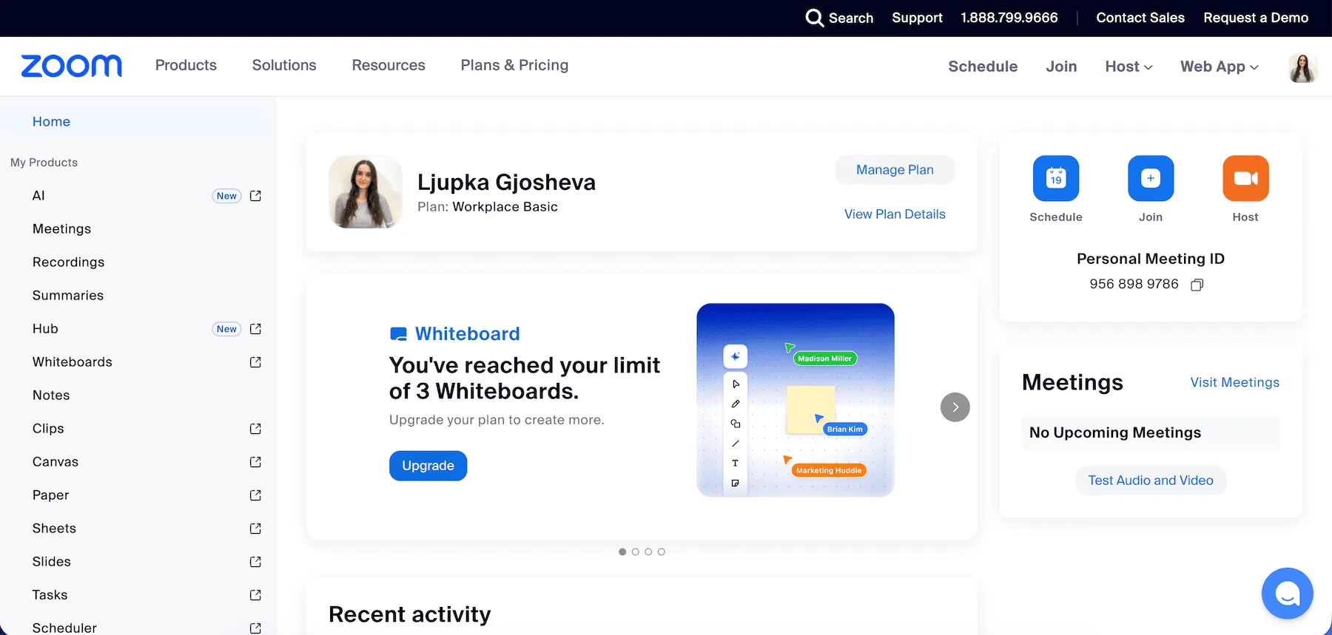Open Sheets external link icon
This screenshot has height=635, width=1332.
tap(255, 529)
